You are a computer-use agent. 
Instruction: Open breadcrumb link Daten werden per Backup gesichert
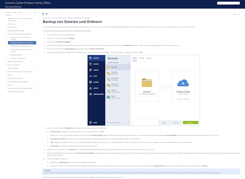(55, 18)
